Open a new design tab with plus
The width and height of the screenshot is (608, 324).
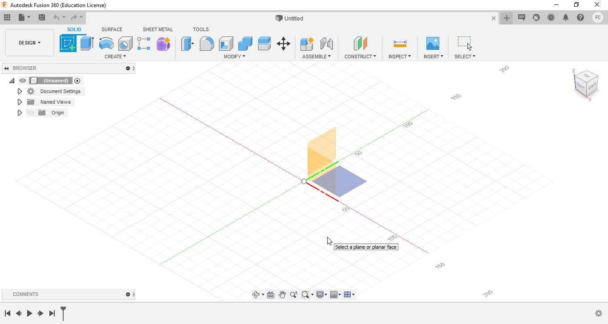(x=507, y=18)
